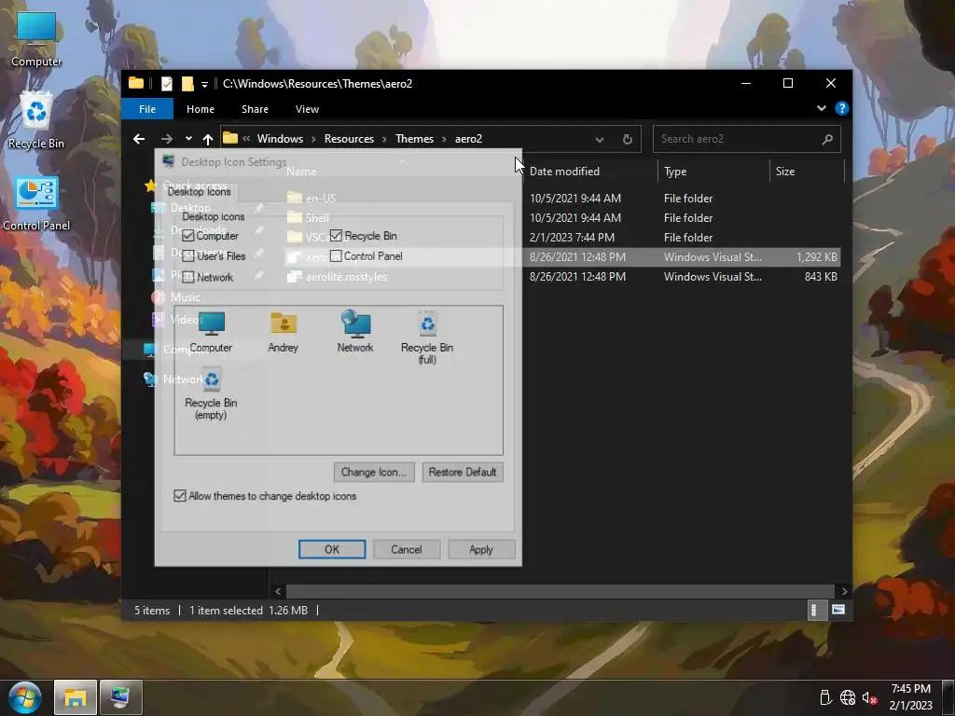Select the Recycle Bin (empty) icon
955x716 pixels.
click(x=211, y=393)
